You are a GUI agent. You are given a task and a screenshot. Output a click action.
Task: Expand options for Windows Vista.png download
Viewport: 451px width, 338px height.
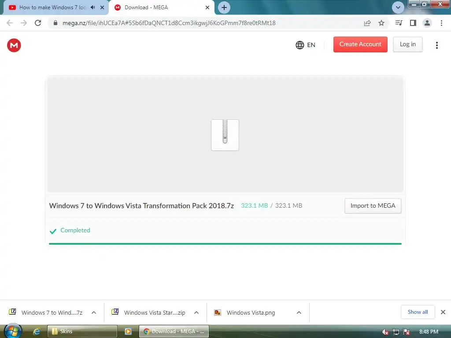(299, 312)
